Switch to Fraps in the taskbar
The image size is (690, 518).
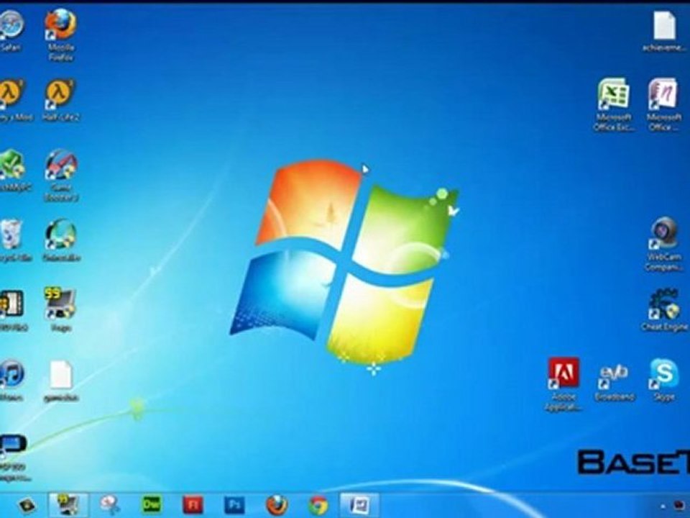68,505
